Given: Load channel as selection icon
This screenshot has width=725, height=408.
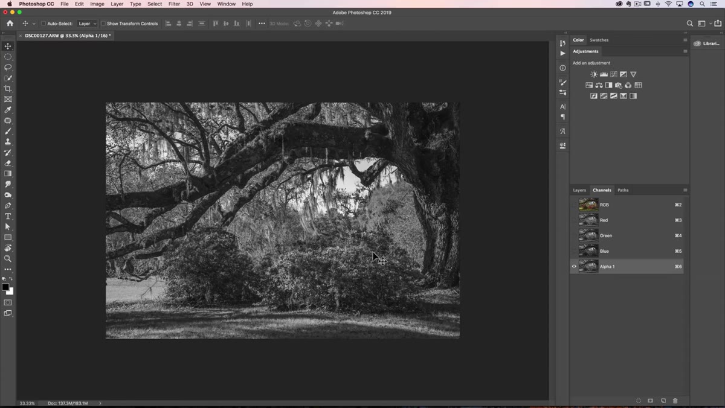Looking at the screenshot, I should (639, 401).
